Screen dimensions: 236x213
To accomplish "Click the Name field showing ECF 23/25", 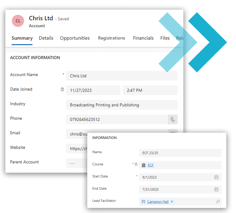I will pyautogui.click(x=180, y=153).
